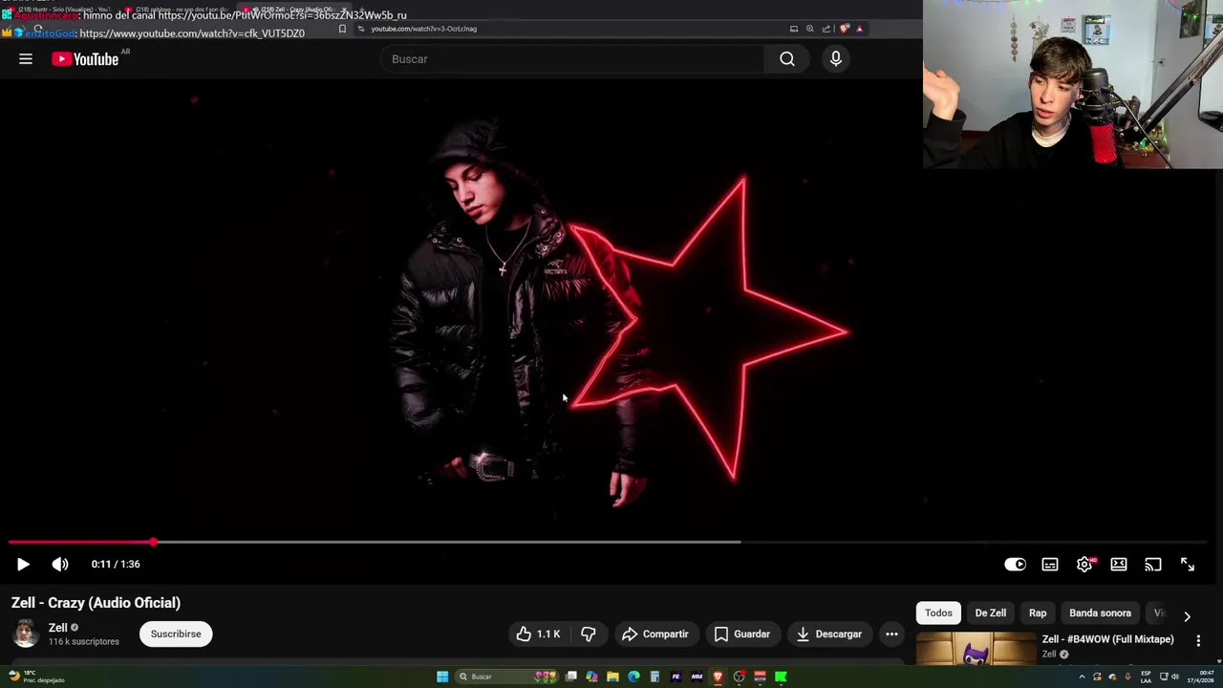1223x688 pixels.
Task: Enter full screen mode
Action: pos(1188,565)
